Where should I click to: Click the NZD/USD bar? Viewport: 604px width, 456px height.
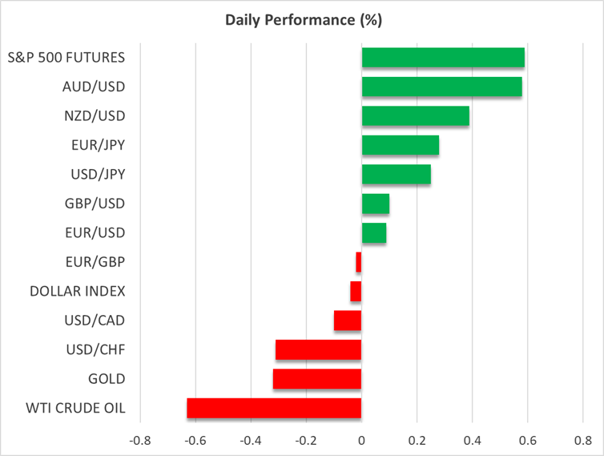[415, 116]
